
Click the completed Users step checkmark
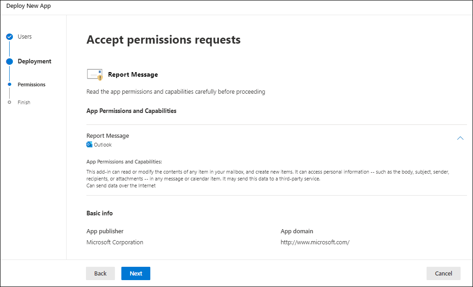[x=10, y=37]
